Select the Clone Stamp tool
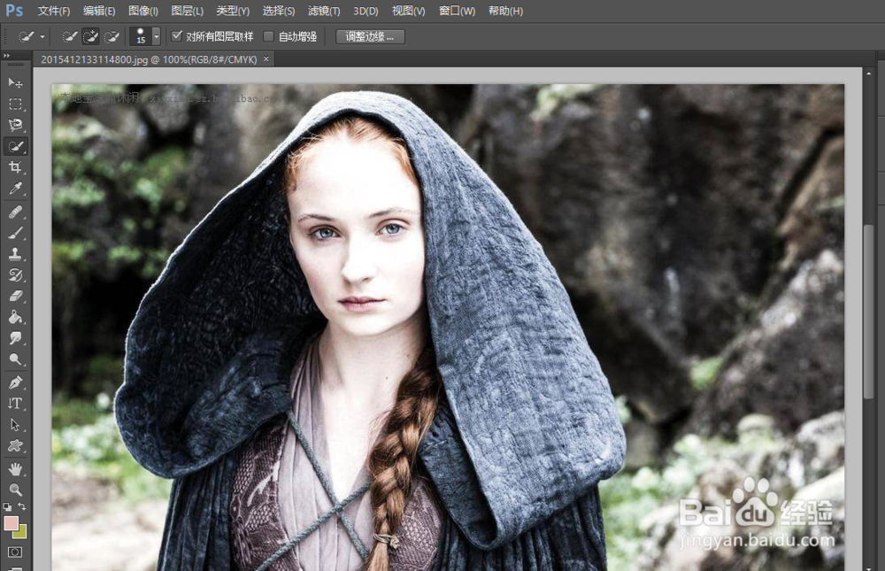885x571 pixels. [15, 254]
